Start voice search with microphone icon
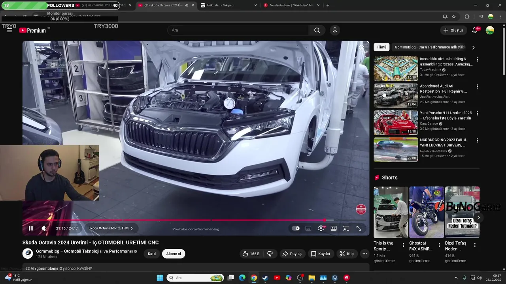 [335, 30]
